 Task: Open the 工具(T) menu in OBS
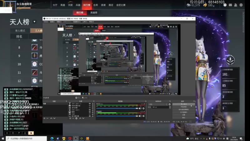85,22
